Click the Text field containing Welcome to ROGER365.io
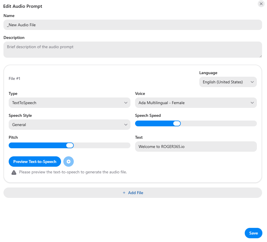267x242 pixels. 196,147
